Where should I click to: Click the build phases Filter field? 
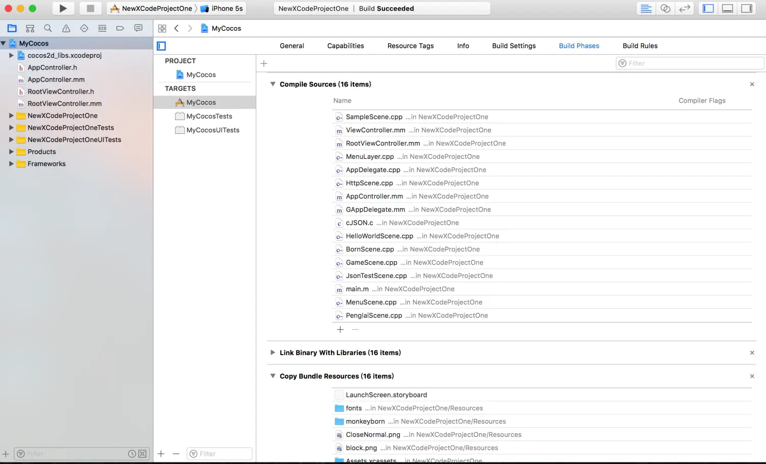tap(690, 63)
